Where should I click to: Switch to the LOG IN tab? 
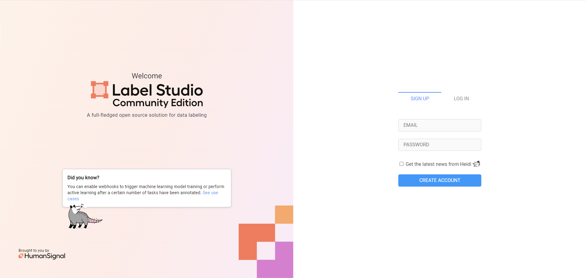461,98
